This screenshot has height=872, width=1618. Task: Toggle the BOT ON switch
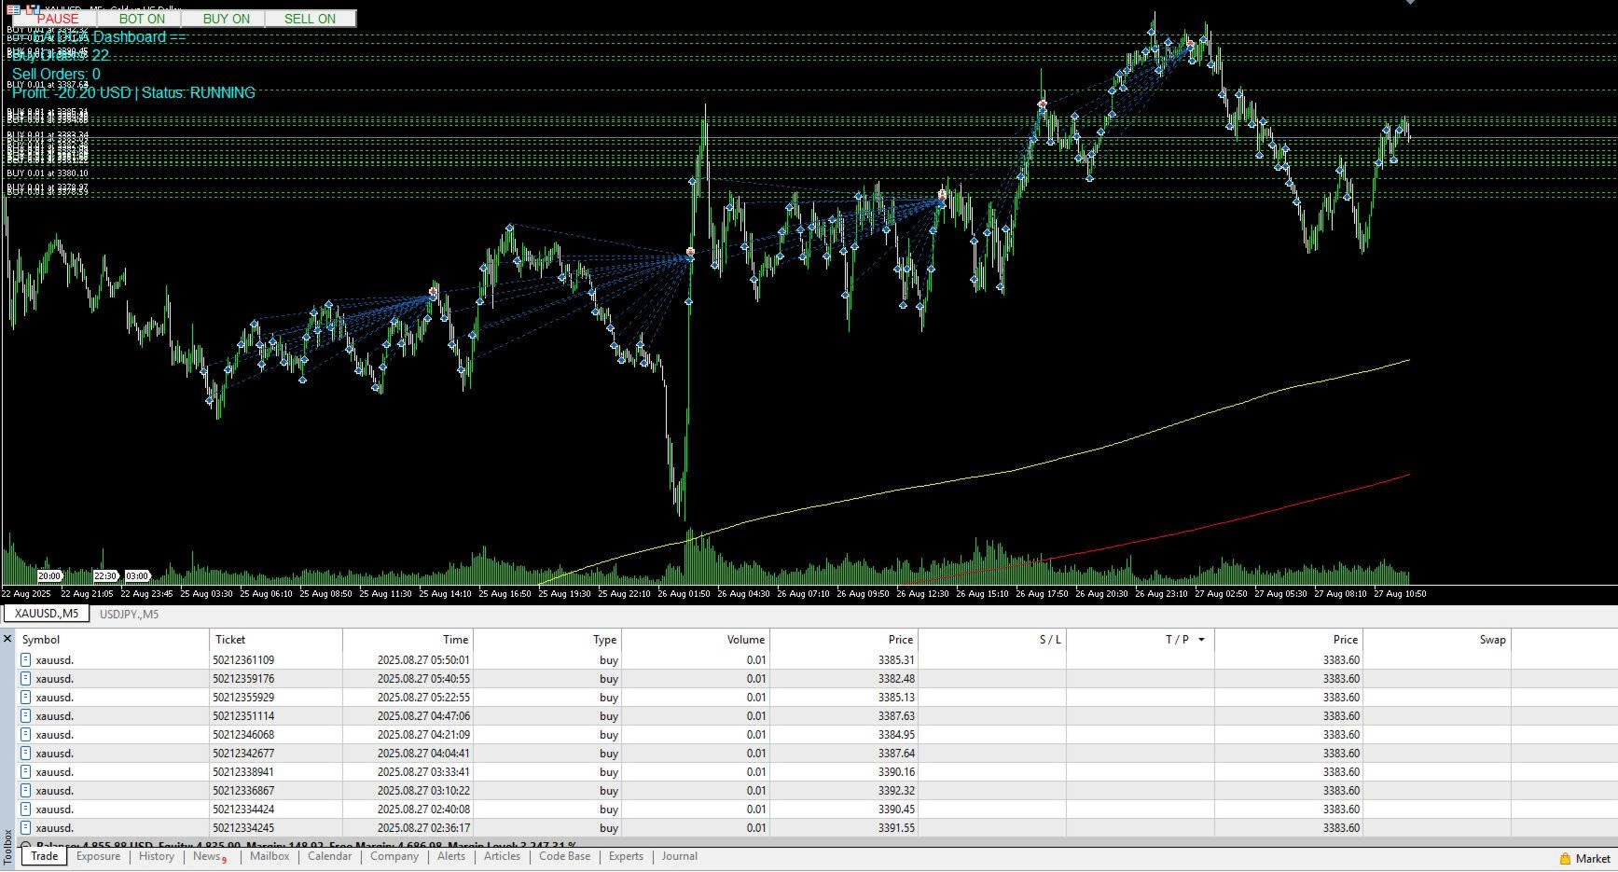142,19
